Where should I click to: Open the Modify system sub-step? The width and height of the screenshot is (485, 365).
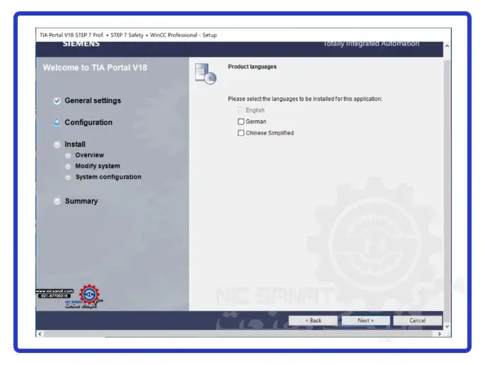point(98,166)
